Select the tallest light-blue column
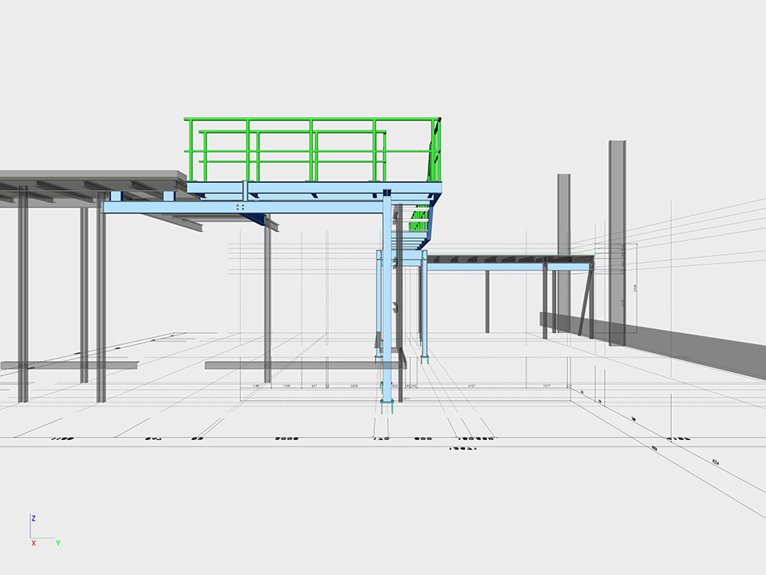The image size is (766, 575). pyautogui.click(x=387, y=303)
